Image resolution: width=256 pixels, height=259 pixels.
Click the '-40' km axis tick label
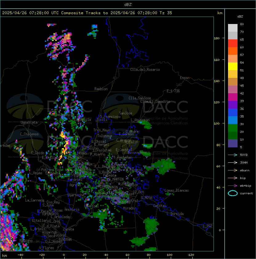coord(20,255)
